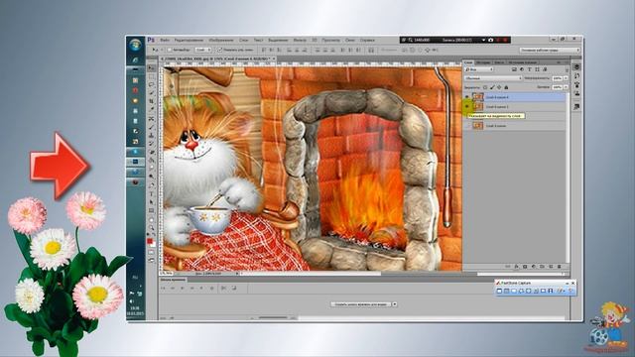Open the blending mode Обычные dropdown
This screenshot has width=635, height=357.
click(x=493, y=78)
